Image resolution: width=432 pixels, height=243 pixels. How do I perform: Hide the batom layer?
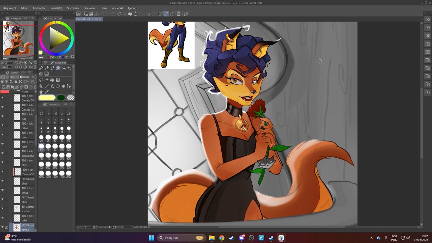[3, 125]
